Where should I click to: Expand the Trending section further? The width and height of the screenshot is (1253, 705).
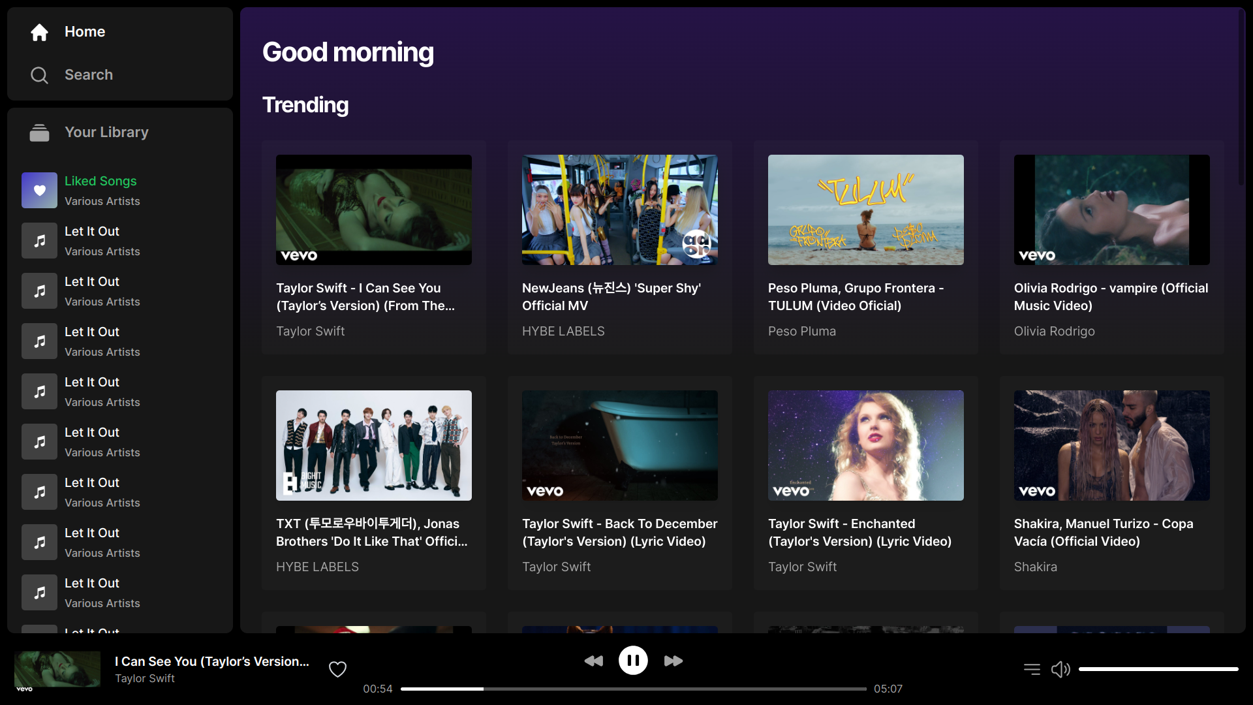pos(305,105)
